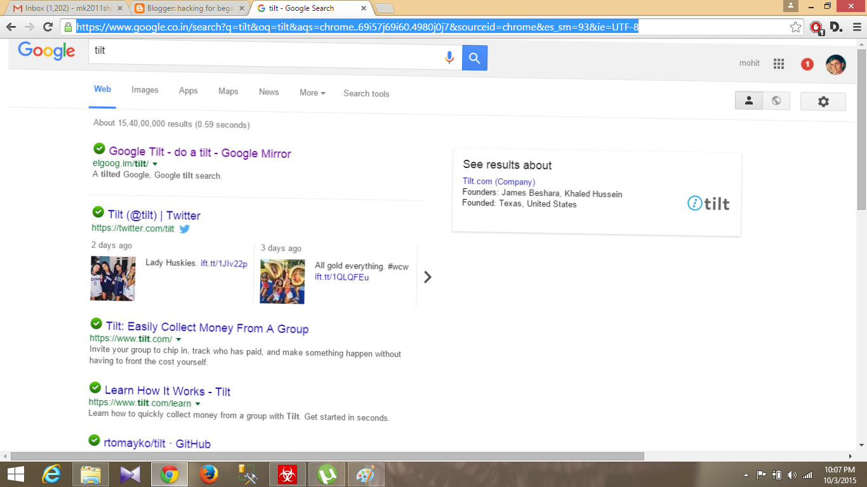Select global results globe toggle
The width and height of the screenshot is (867, 487).
pos(776,101)
